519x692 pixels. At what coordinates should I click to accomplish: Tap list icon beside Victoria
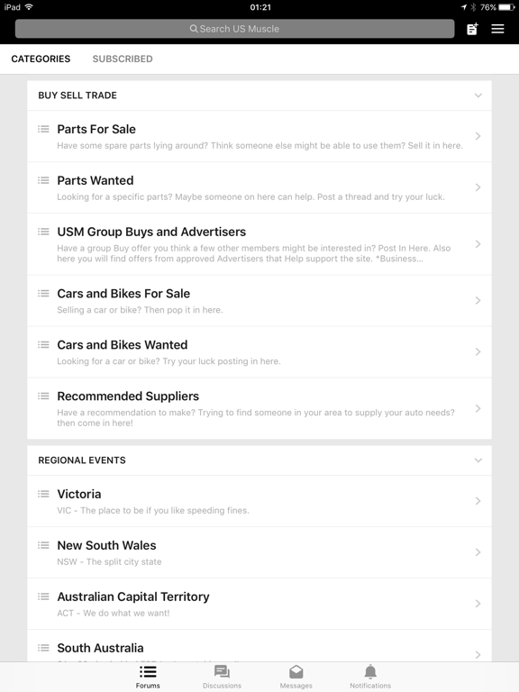tap(43, 494)
